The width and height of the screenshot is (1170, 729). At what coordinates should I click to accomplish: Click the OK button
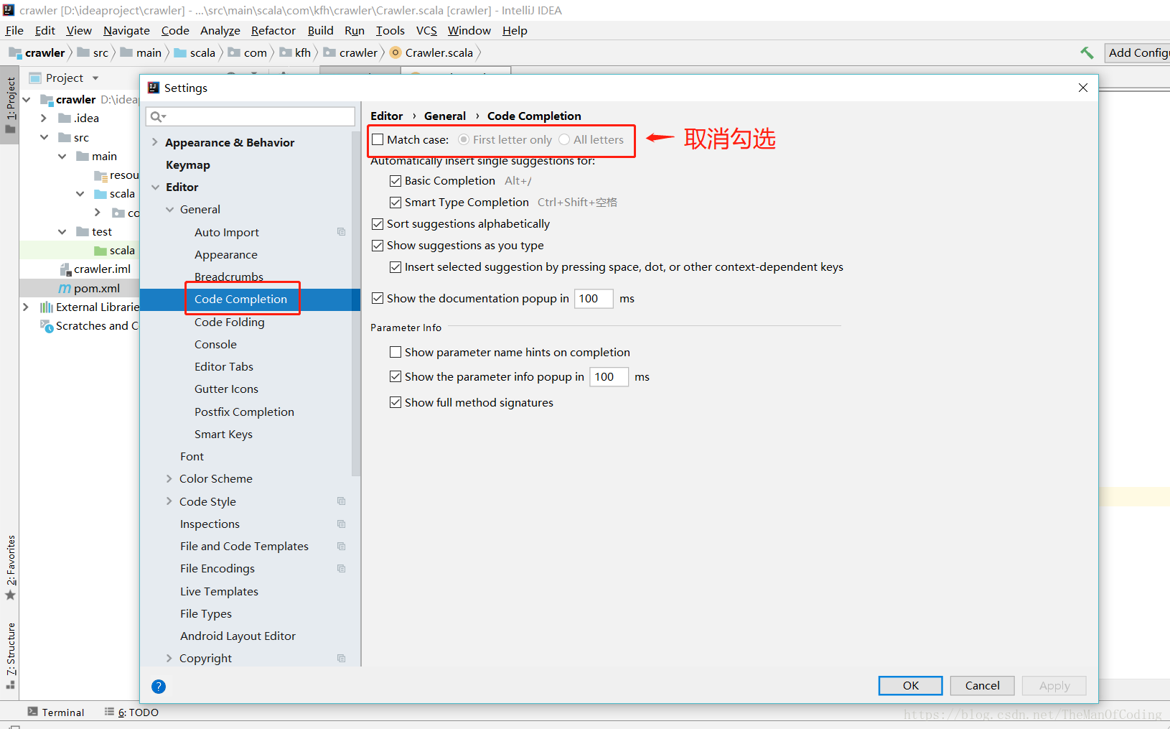(910, 685)
